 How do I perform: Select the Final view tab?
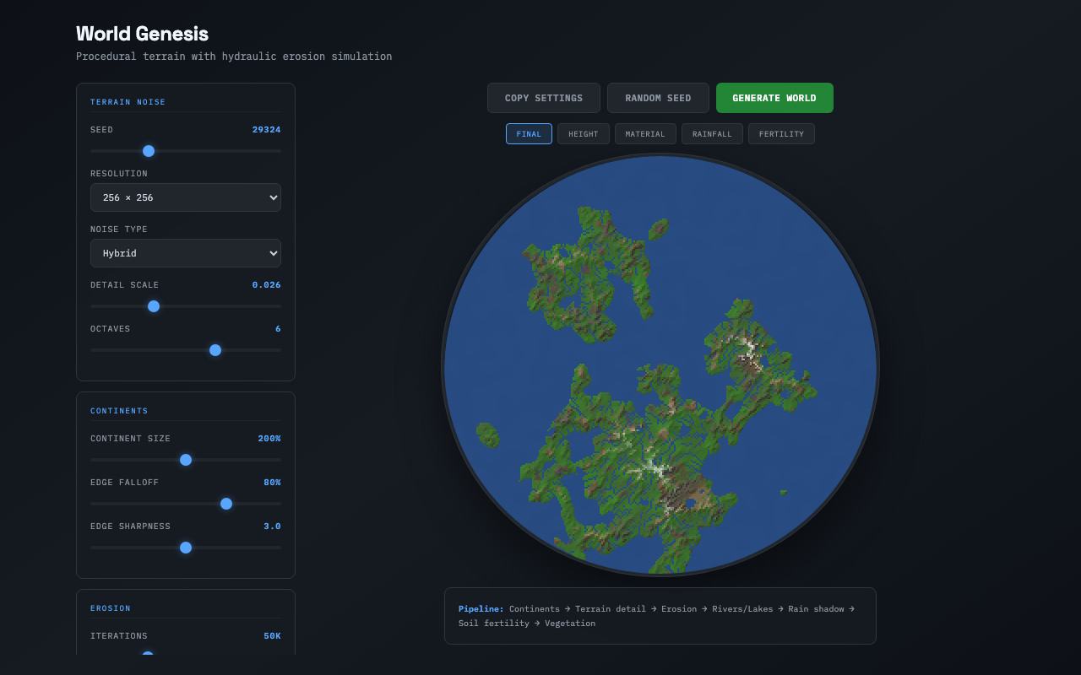tap(529, 134)
